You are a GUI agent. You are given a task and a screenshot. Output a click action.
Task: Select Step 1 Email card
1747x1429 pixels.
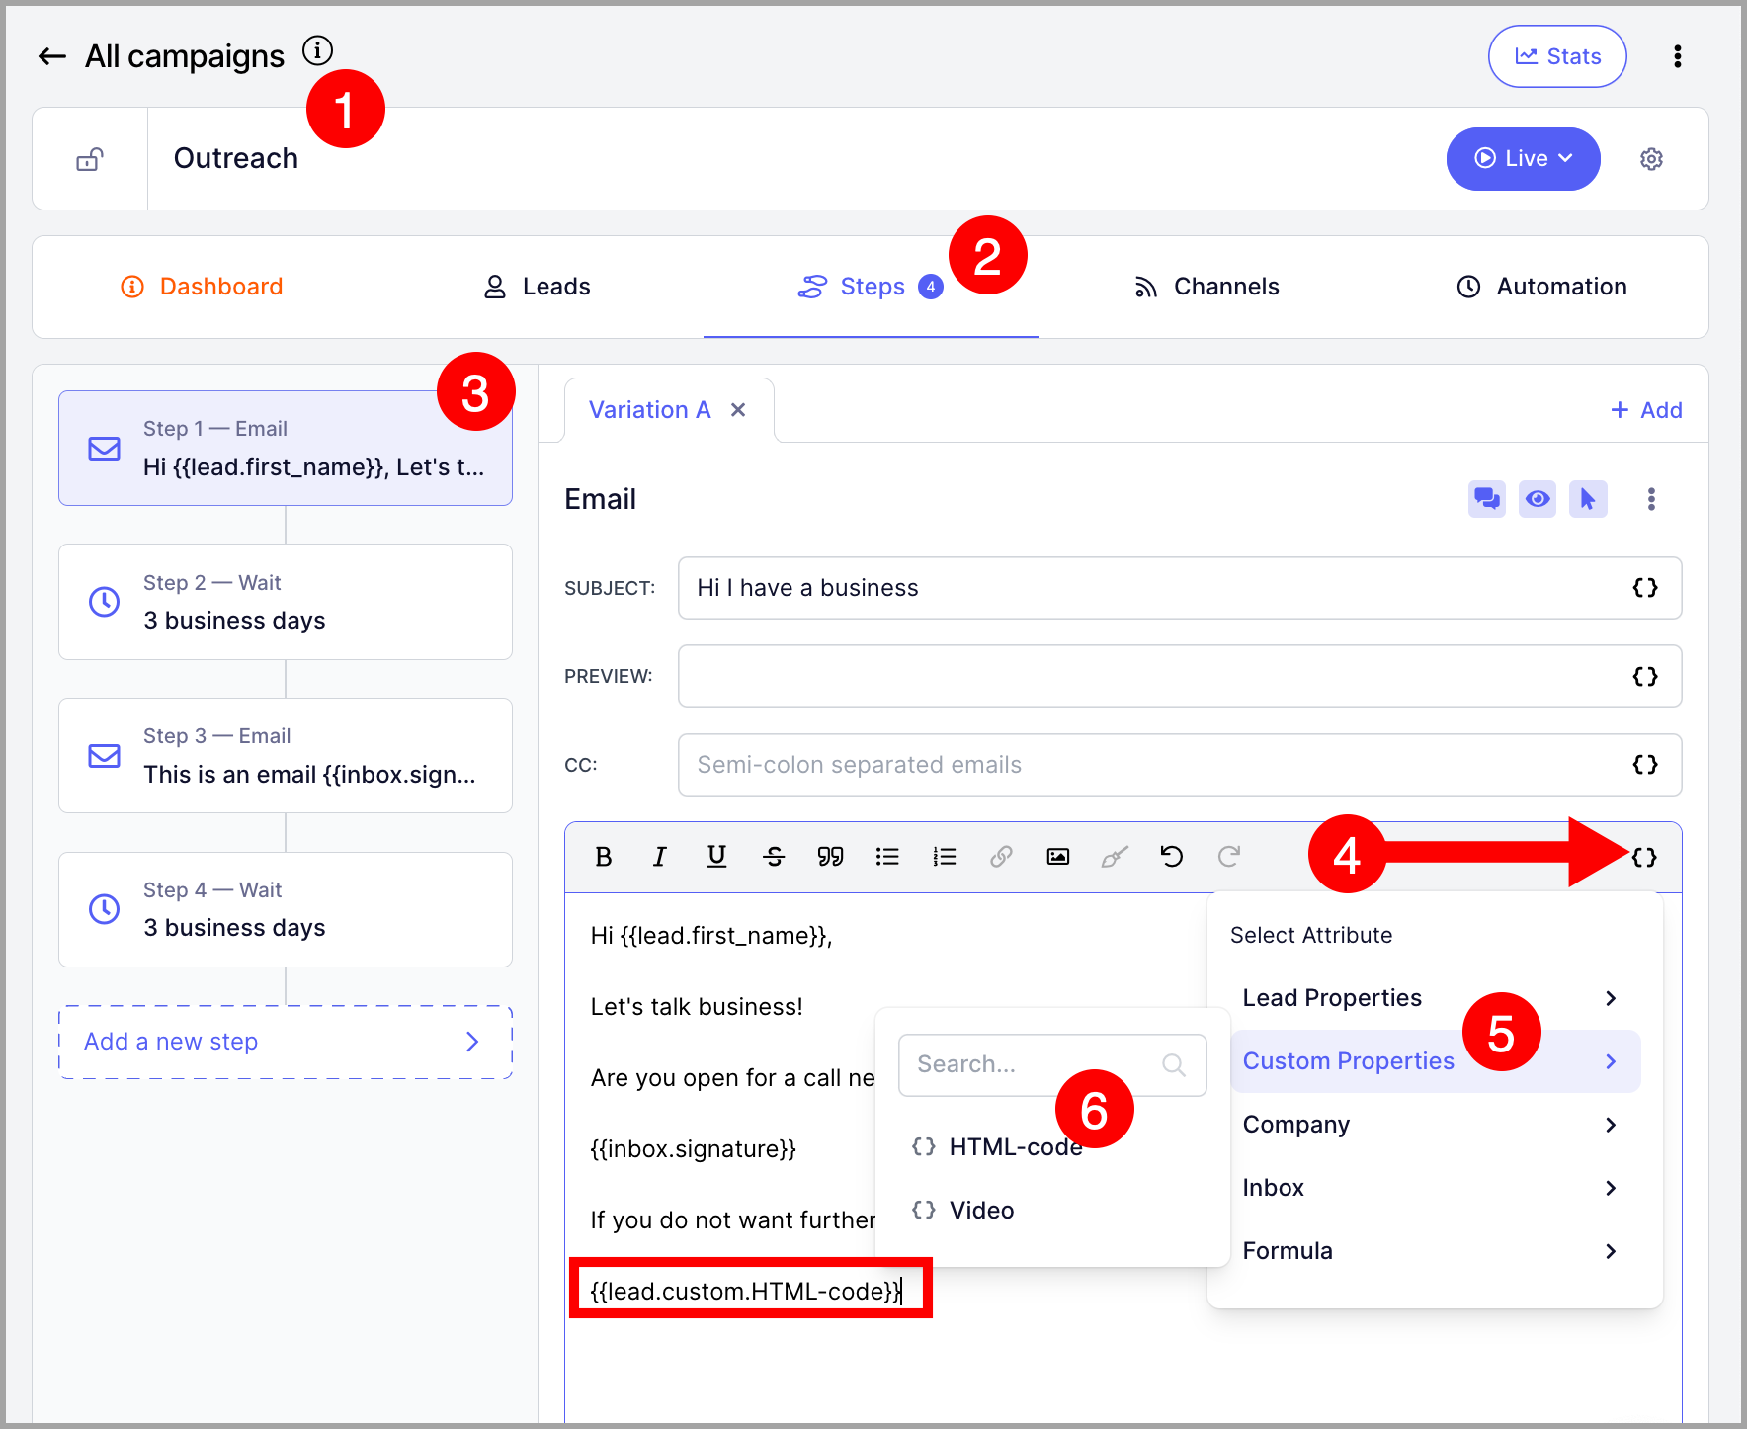click(x=286, y=449)
